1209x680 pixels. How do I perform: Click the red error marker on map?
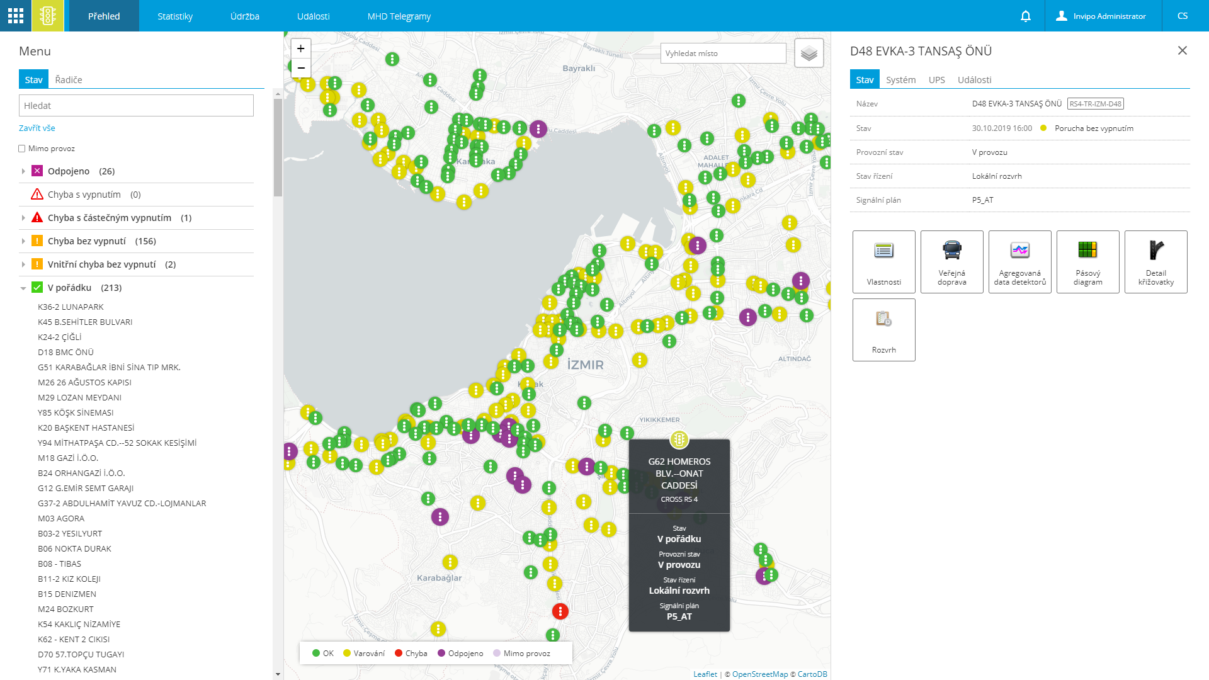point(560,611)
